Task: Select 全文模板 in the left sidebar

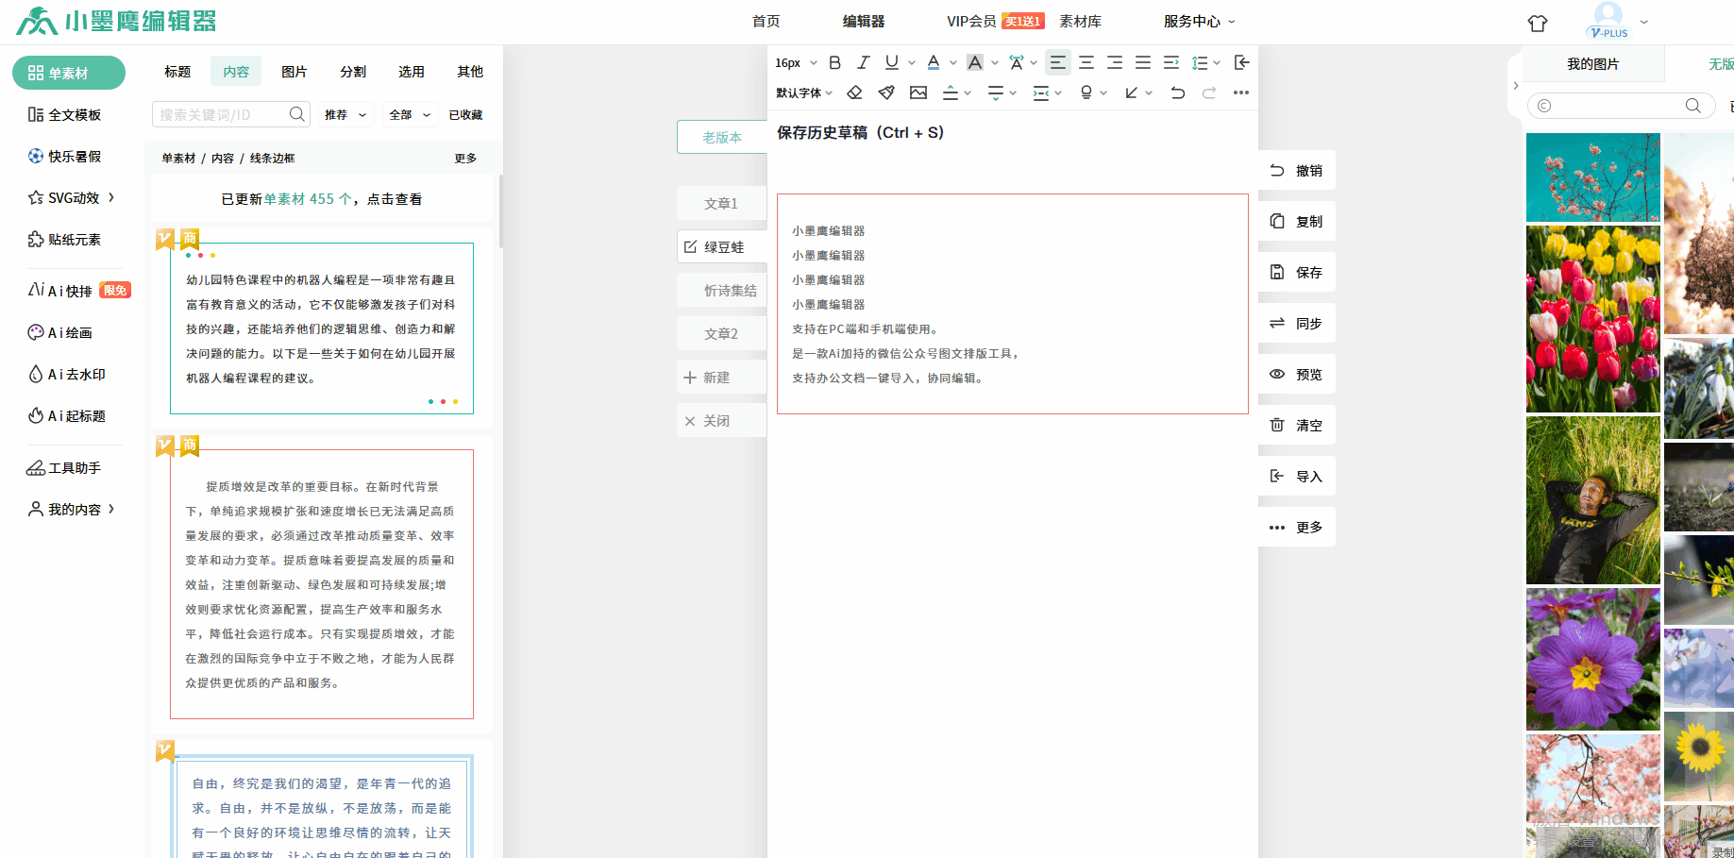Action: pyautogui.click(x=65, y=114)
